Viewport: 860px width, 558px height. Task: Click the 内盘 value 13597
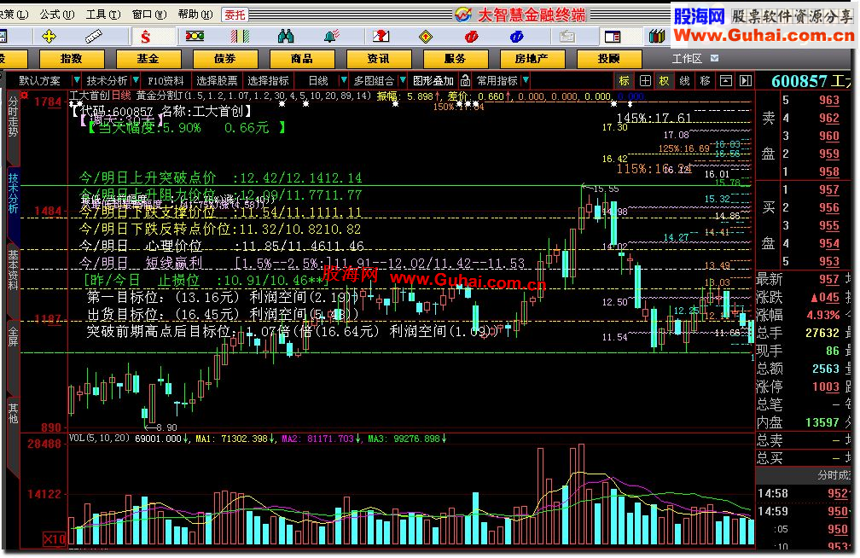click(822, 422)
